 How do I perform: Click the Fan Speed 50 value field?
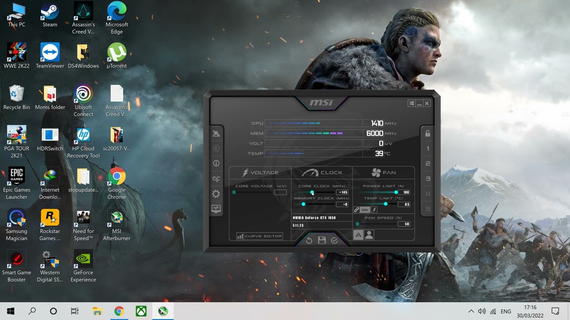coord(404,224)
